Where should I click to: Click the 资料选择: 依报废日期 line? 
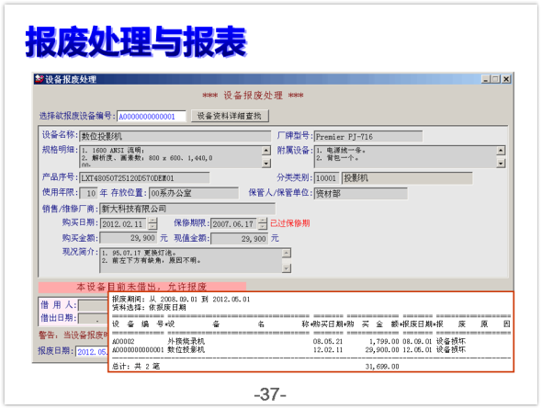pos(149,307)
